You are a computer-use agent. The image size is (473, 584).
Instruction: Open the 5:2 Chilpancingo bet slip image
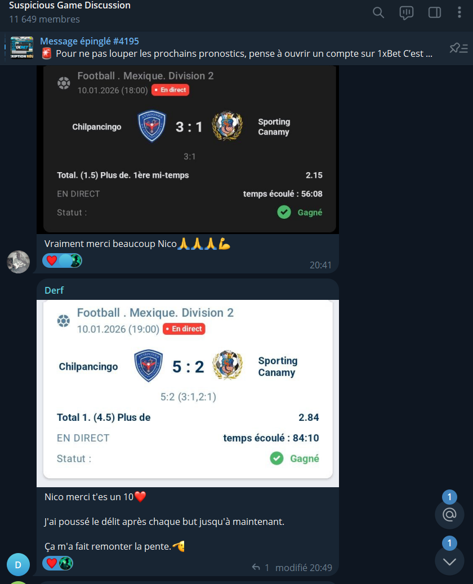click(x=188, y=393)
